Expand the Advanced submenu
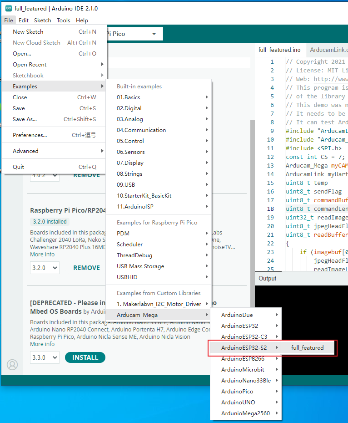This screenshot has width=348, height=423. pos(55,151)
